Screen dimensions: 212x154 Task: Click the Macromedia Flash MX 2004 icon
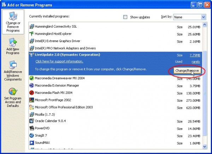pos(32,93)
